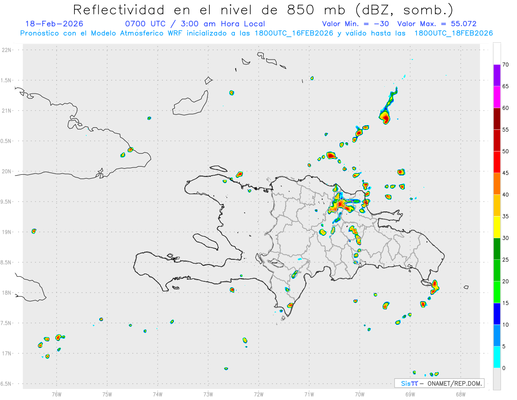The image size is (517, 400).
Task: Select the '73W' longitude label
Action: 208,394
